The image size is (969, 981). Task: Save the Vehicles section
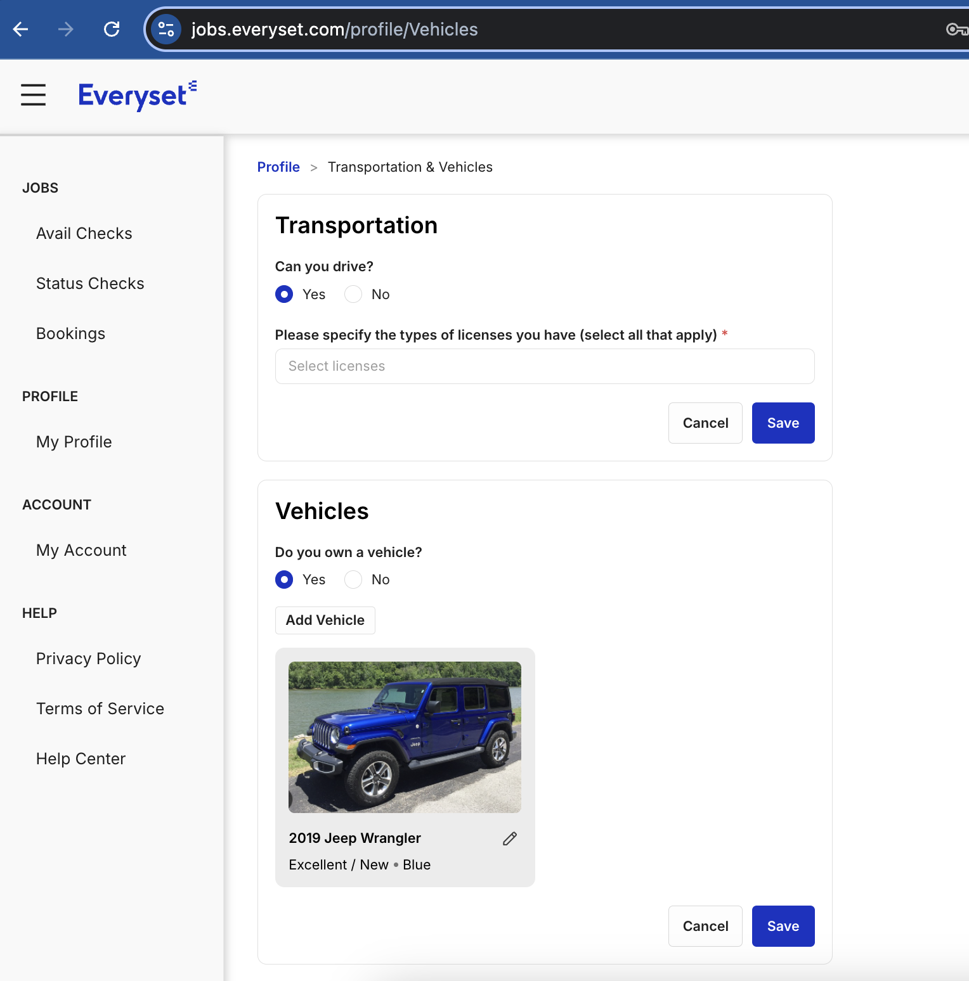[783, 926]
